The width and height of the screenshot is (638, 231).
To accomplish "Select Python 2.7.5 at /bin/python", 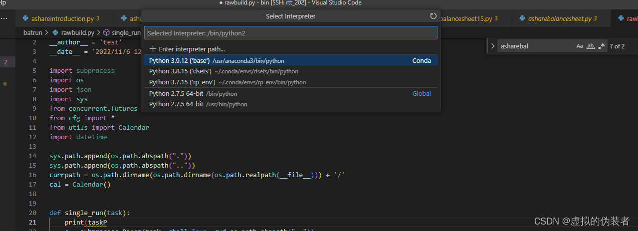I will [291, 93].
